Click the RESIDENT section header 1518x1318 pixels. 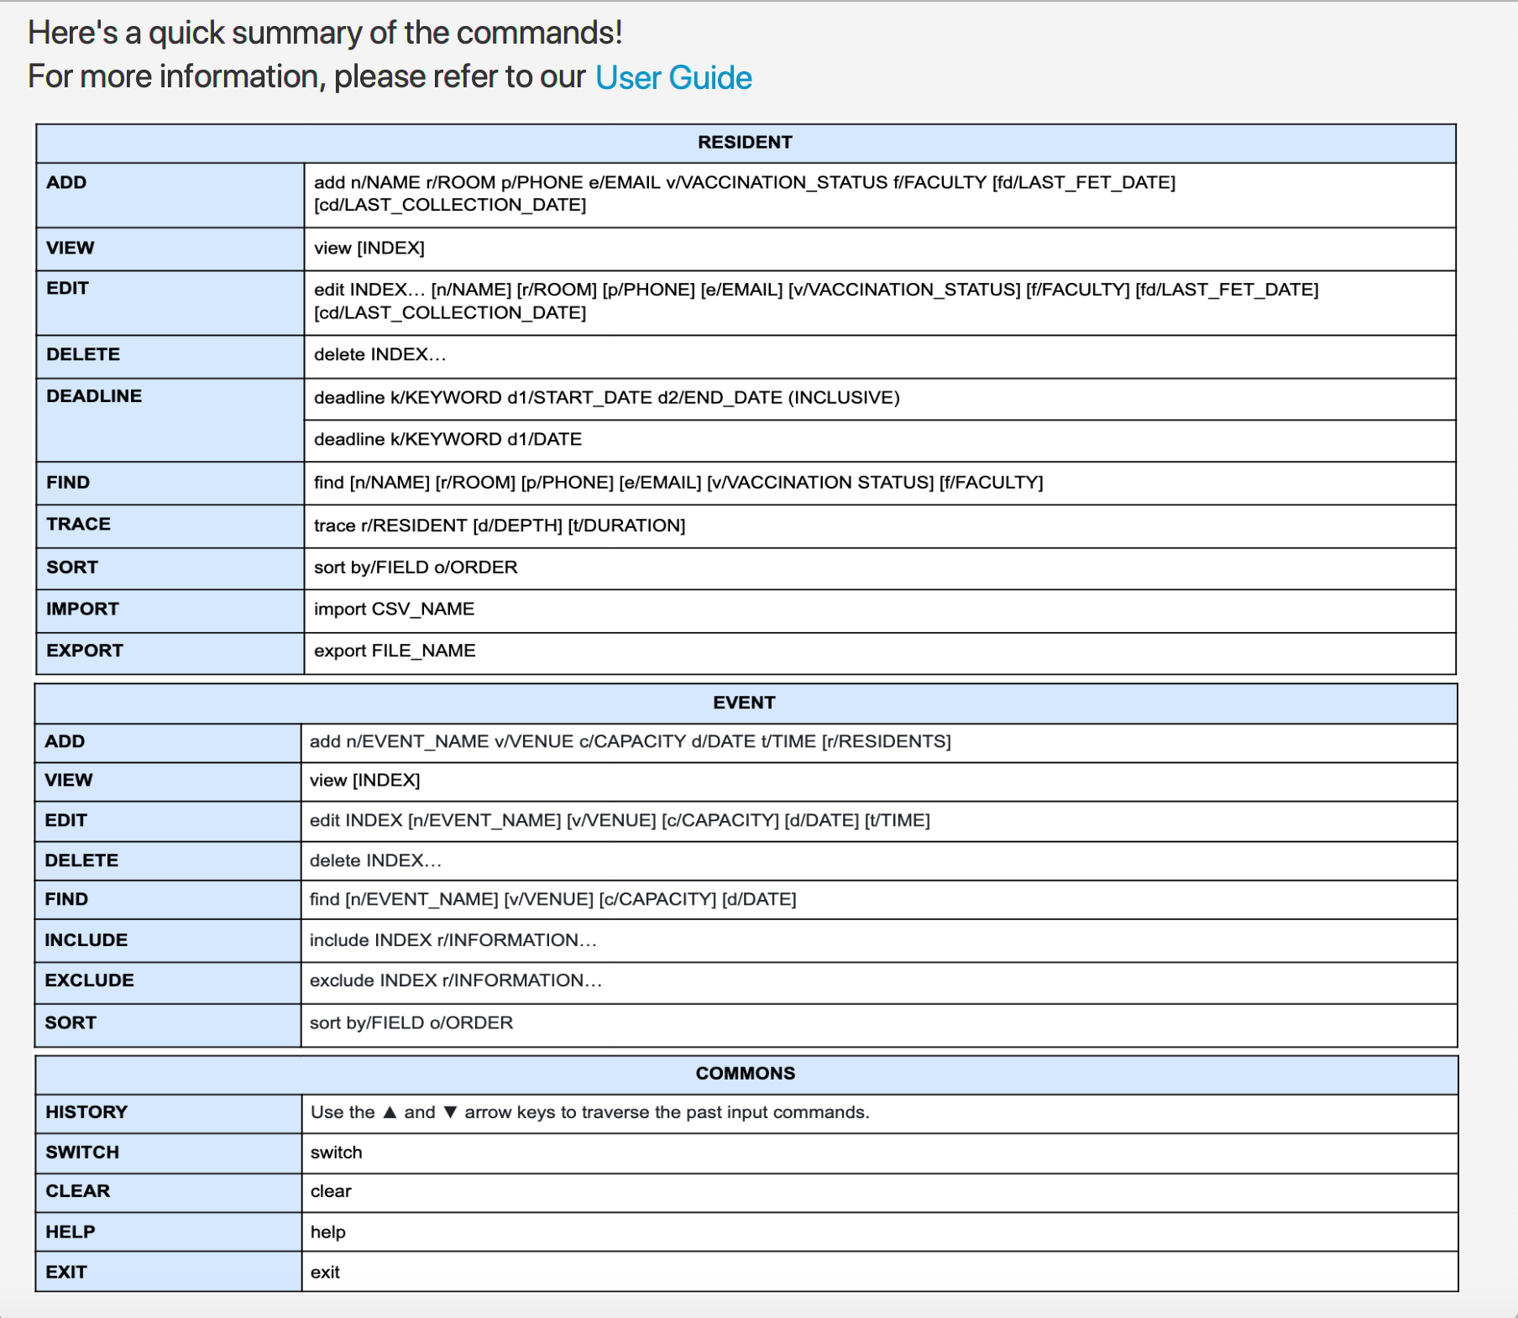[x=745, y=143]
